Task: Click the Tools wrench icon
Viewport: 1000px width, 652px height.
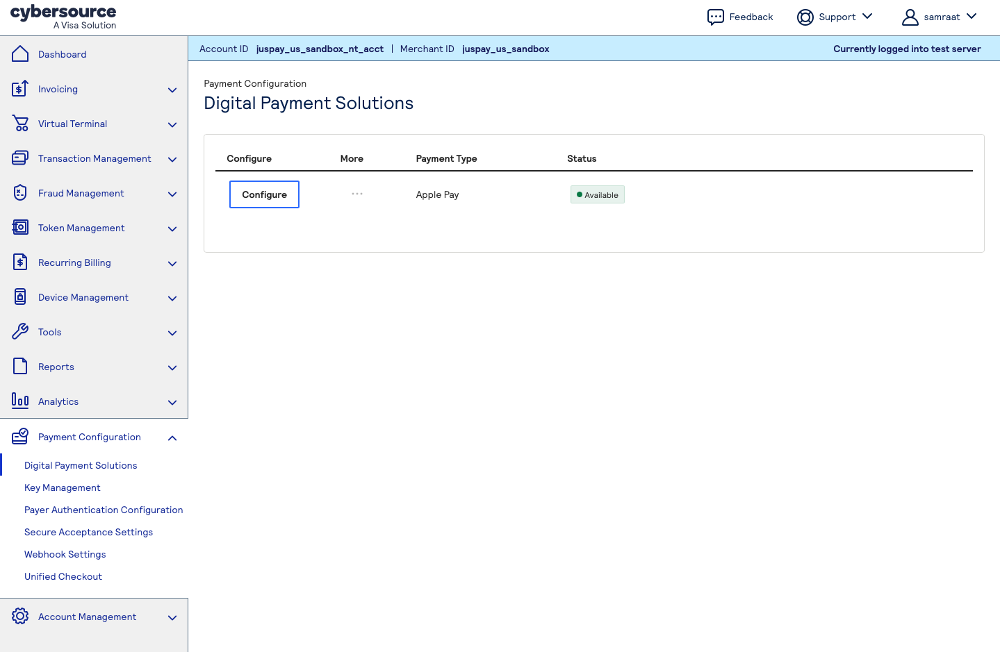Action: click(x=20, y=332)
